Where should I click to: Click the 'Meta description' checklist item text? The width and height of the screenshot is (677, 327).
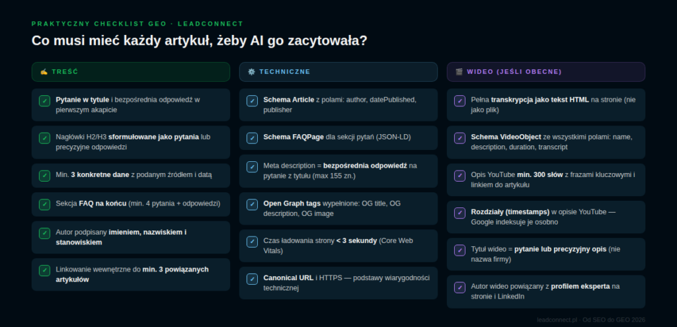pyautogui.click(x=340, y=170)
